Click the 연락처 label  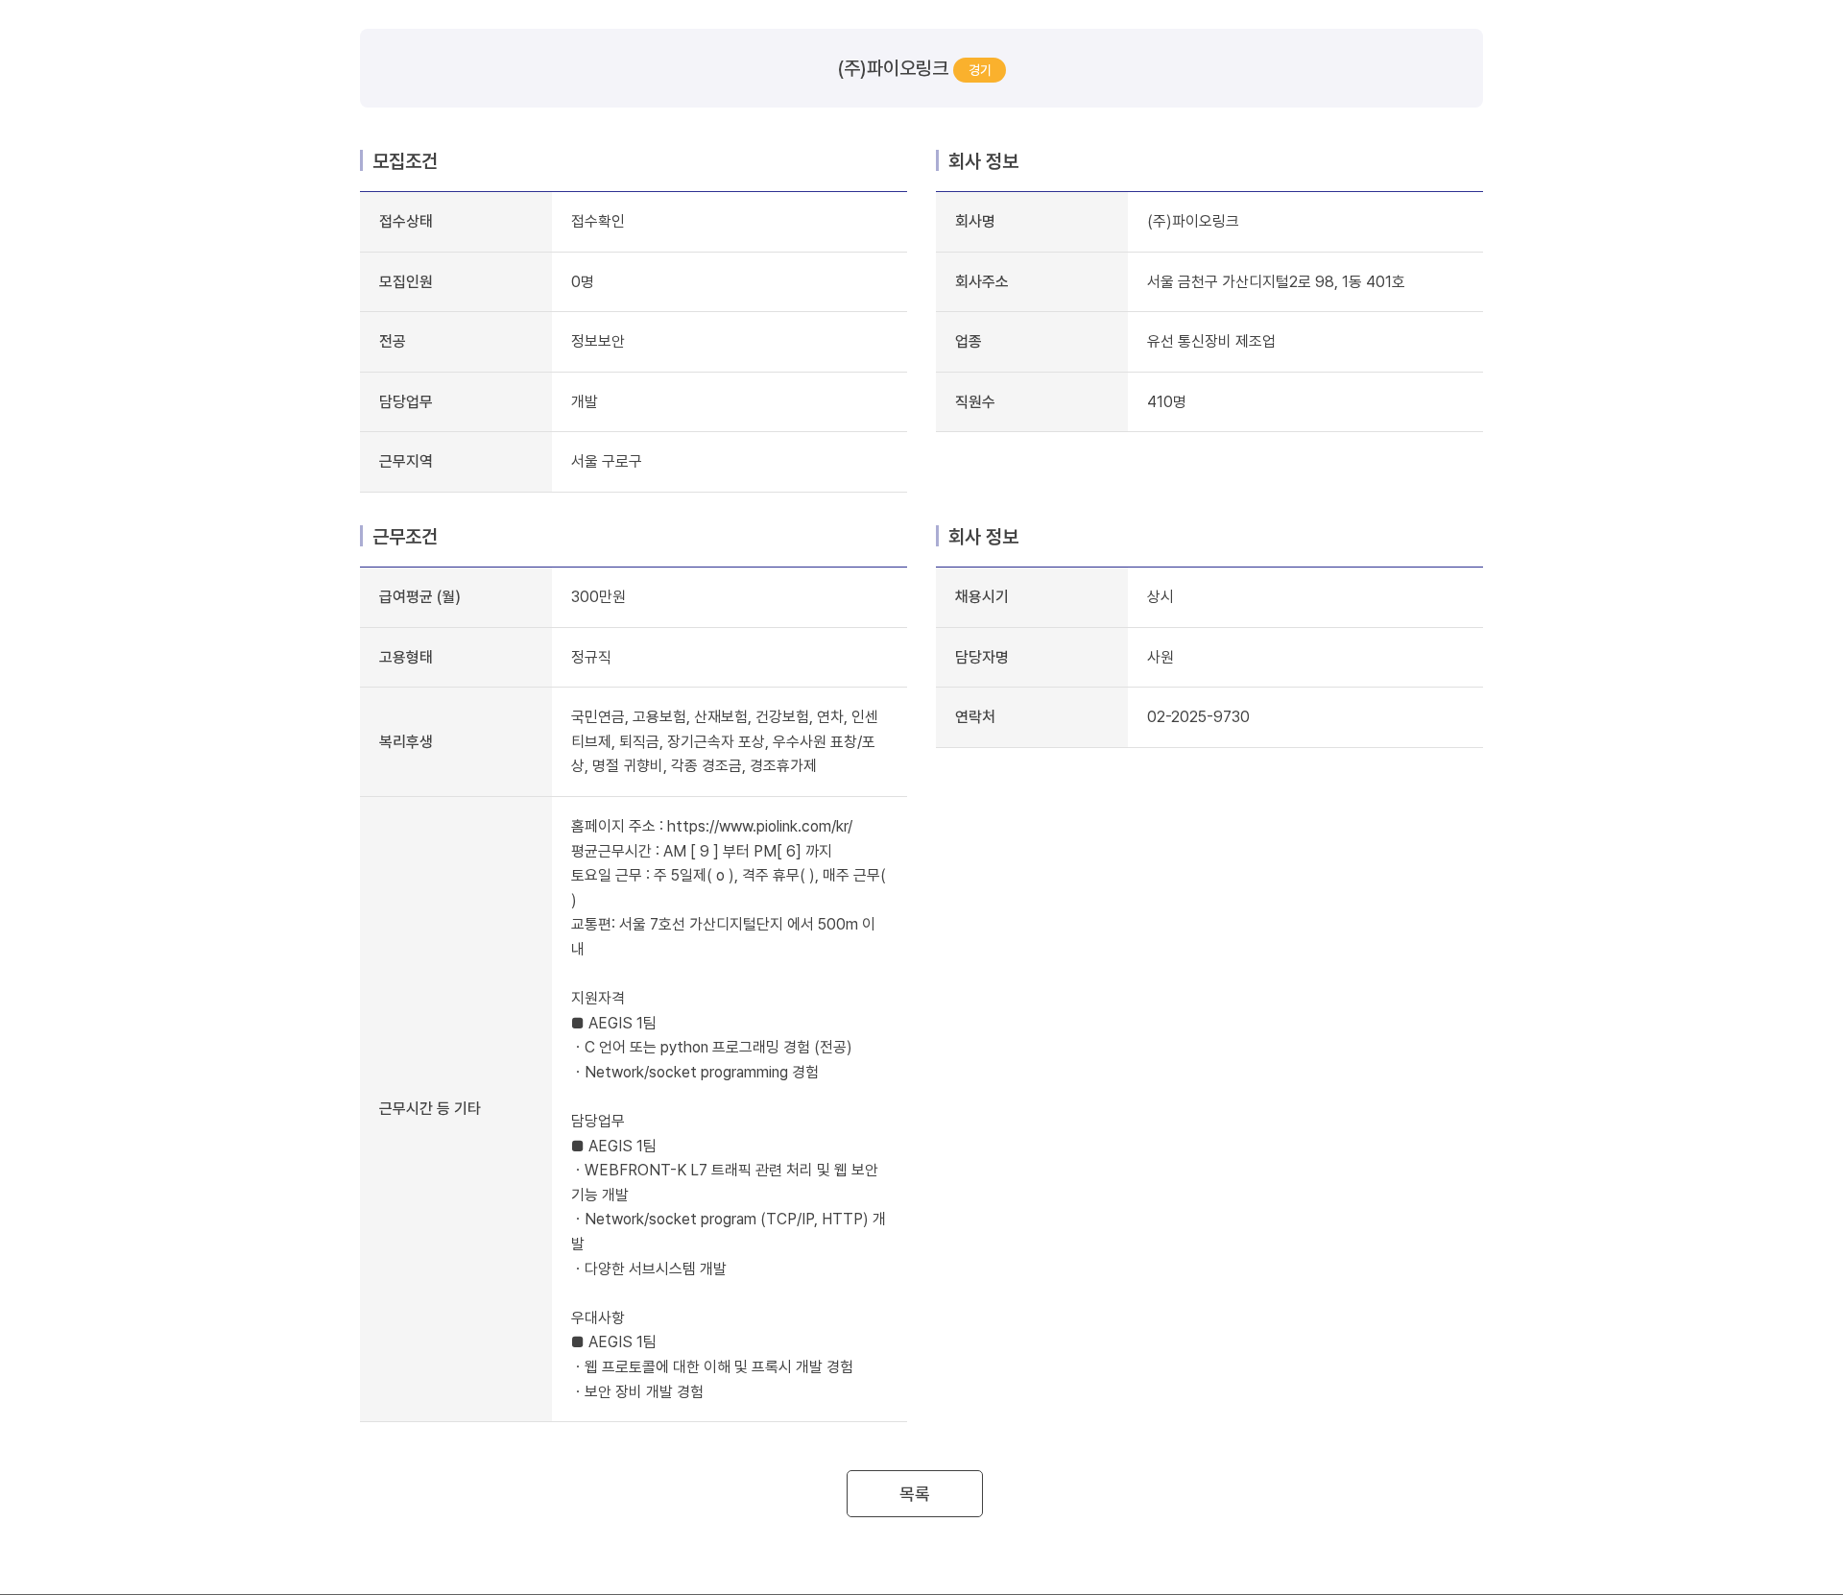(x=974, y=716)
